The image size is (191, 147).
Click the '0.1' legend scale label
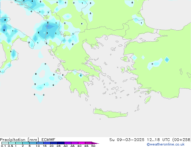click(3, 146)
